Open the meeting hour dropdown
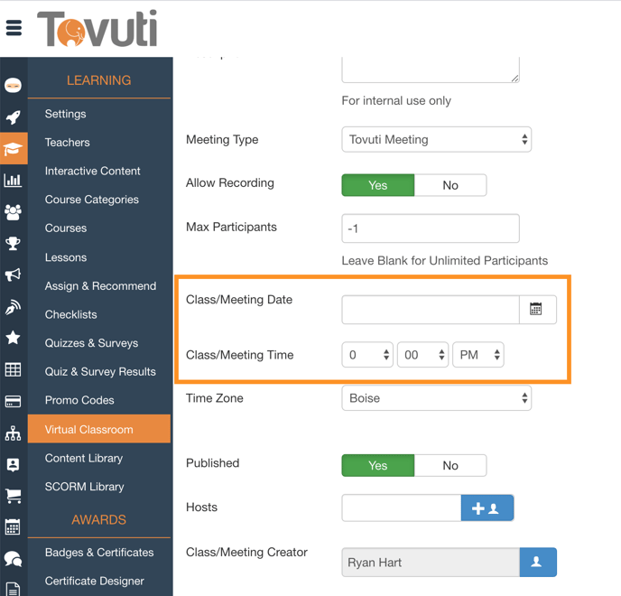The height and width of the screenshot is (596, 621). [367, 356]
